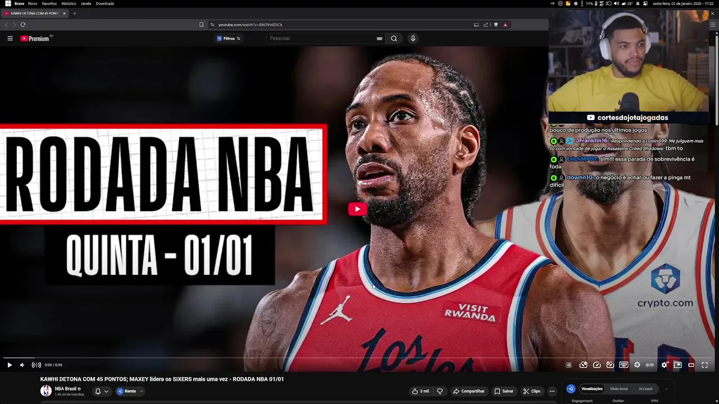This screenshot has height=404, width=719.
Task: Click vidIQ round logo in side panel
Action: click(x=571, y=389)
